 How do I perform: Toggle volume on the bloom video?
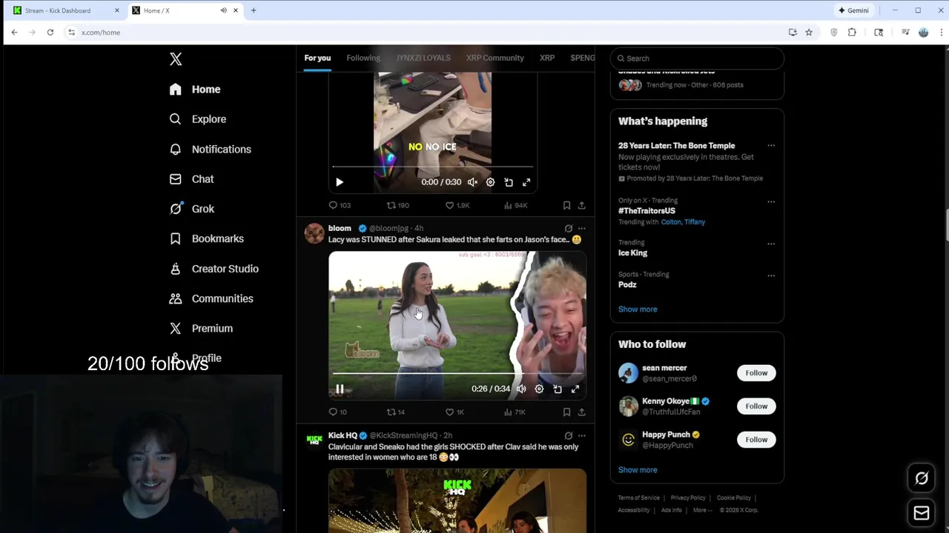(x=521, y=389)
